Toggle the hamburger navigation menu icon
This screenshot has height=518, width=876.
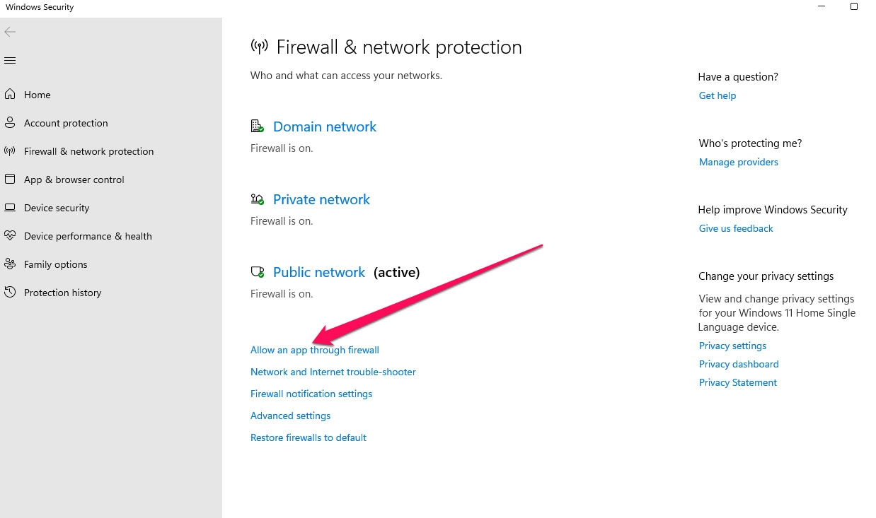(10, 60)
